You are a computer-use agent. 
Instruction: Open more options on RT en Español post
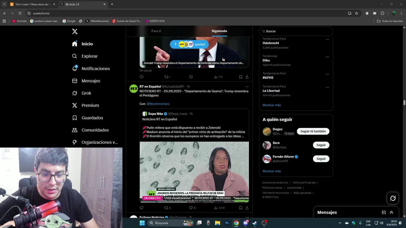click(x=247, y=87)
